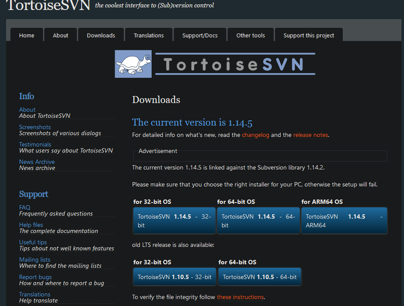This screenshot has width=404, height=306.
Task: Download TortoiseSVN 1.14.5 32-bit installer
Action: click(x=174, y=221)
